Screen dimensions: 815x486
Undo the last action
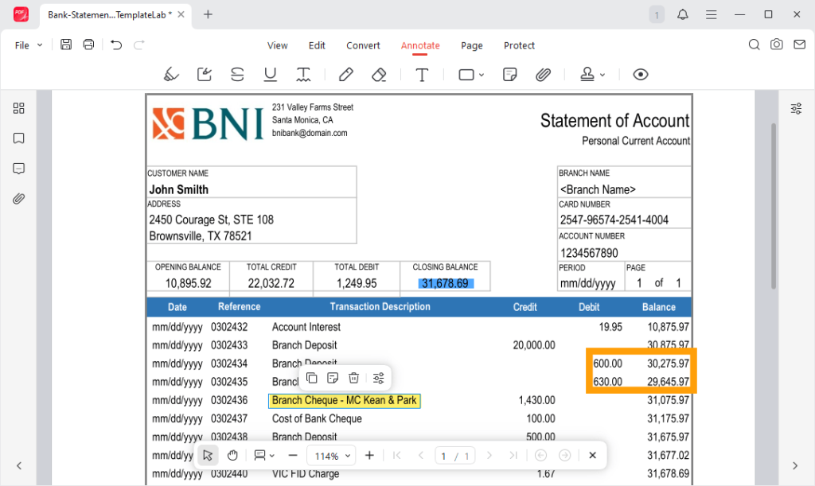[x=116, y=45]
